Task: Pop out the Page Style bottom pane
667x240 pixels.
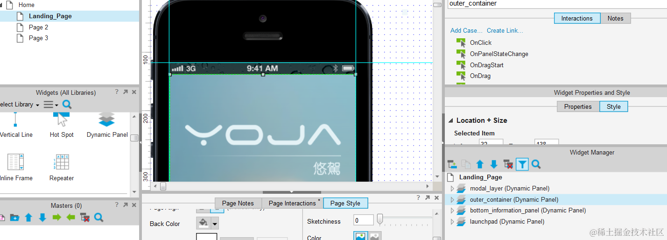Action: 427,198
